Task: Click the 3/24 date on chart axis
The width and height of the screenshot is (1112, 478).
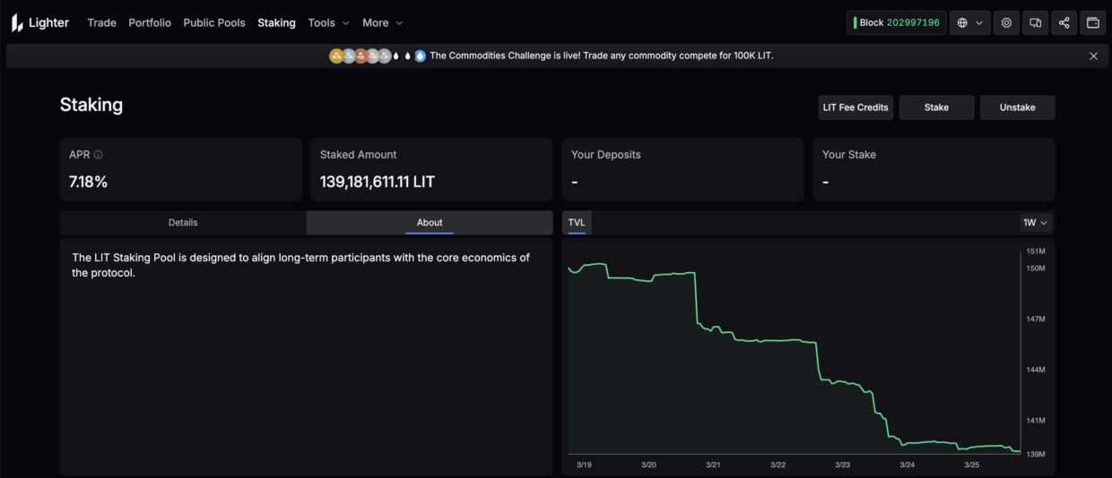Action: click(x=908, y=465)
